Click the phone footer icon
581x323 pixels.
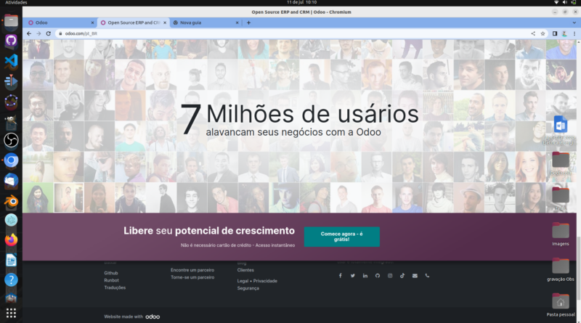point(427,276)
